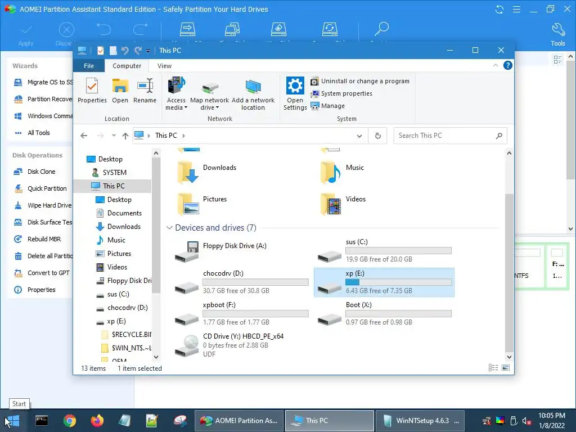Select Floppy Disk Drive (A:)
This screenshot has height=432, width=576.
click(x=241, y=251)
